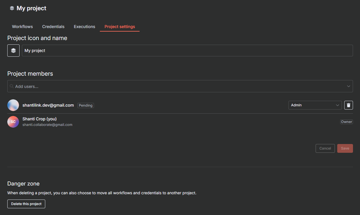
Task: Go to the Executions tab
Action: (84, 27)
